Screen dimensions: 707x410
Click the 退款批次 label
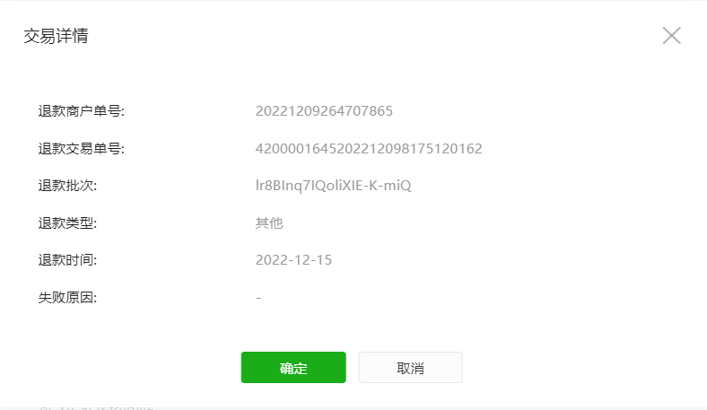(67, 186)
